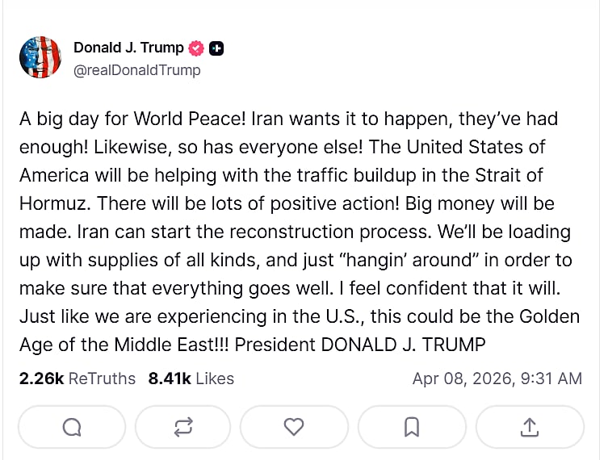
Task: ReTruth this post using the arrows icon
Action: coord(183,426)
